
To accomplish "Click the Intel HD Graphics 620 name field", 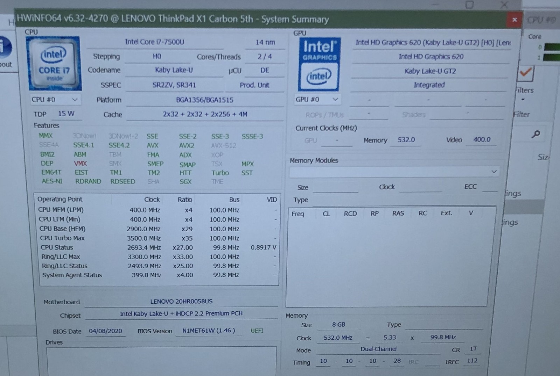I will point(431,57).
